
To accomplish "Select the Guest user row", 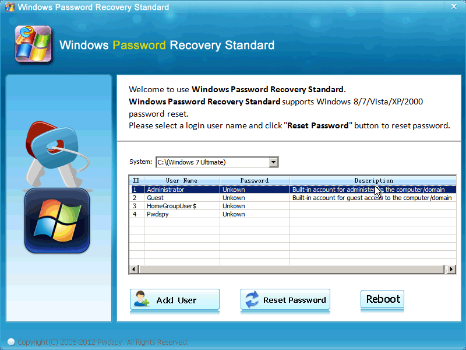I will pyautogui.click(x=293, y=198).
